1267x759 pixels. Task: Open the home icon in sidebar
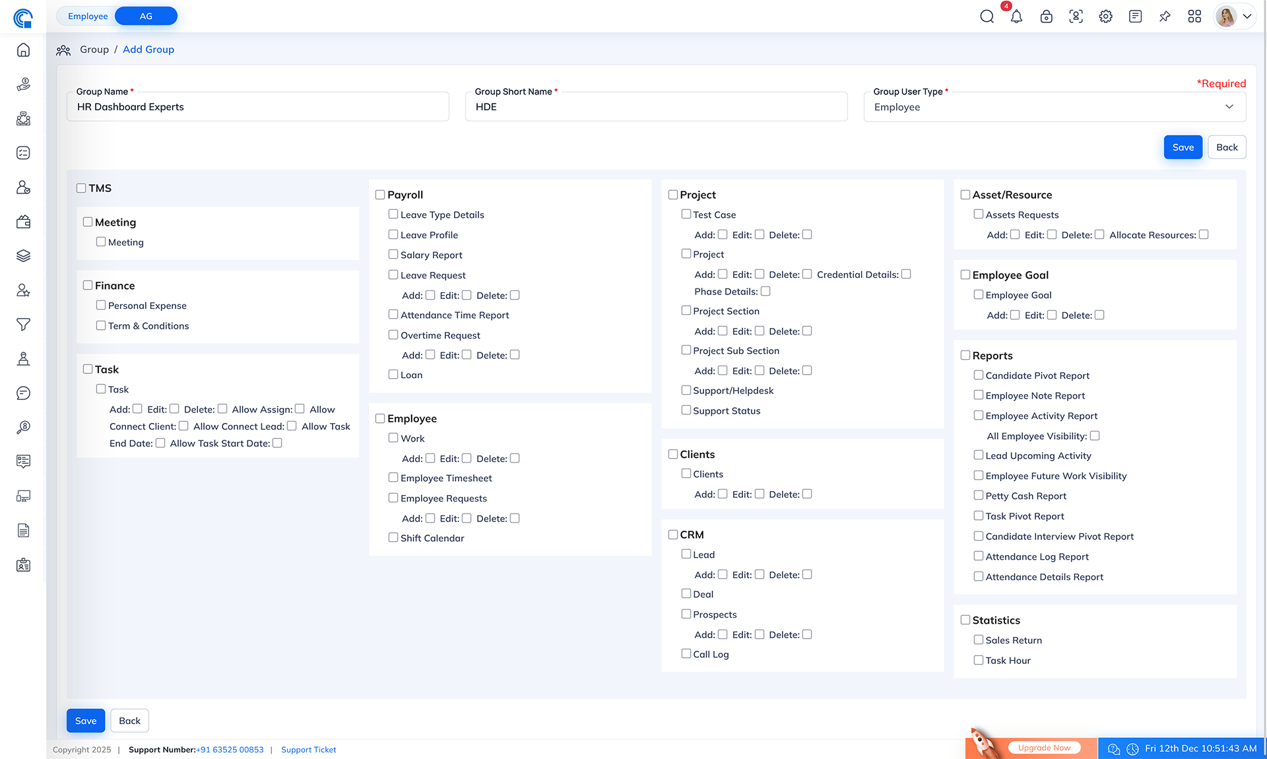[23, 50]
